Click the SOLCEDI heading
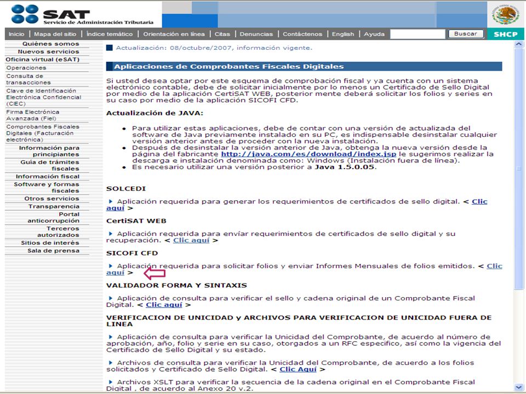The image size is (526, 394). tap(126, 189)
